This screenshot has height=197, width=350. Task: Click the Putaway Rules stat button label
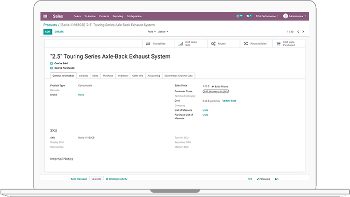259,44
